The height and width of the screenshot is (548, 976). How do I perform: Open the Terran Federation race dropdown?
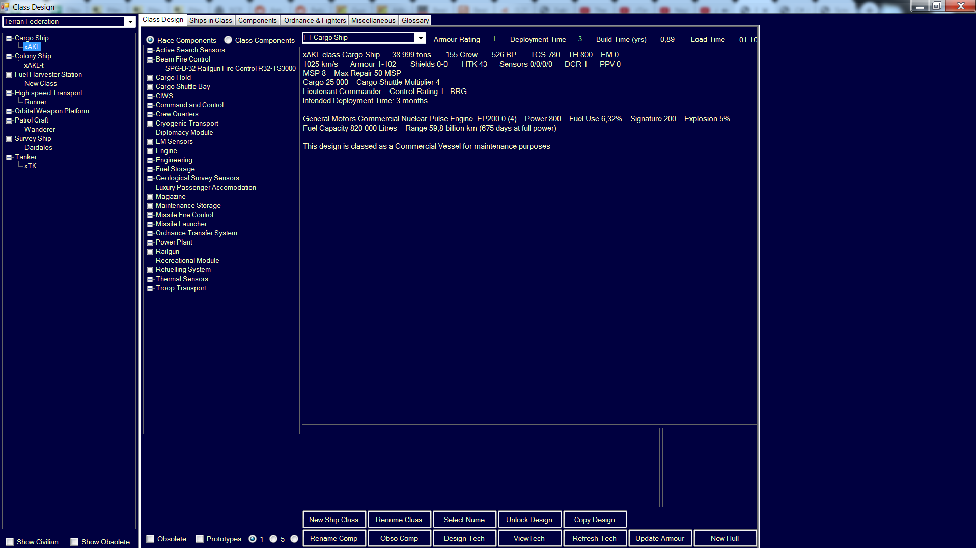(130, 22)
